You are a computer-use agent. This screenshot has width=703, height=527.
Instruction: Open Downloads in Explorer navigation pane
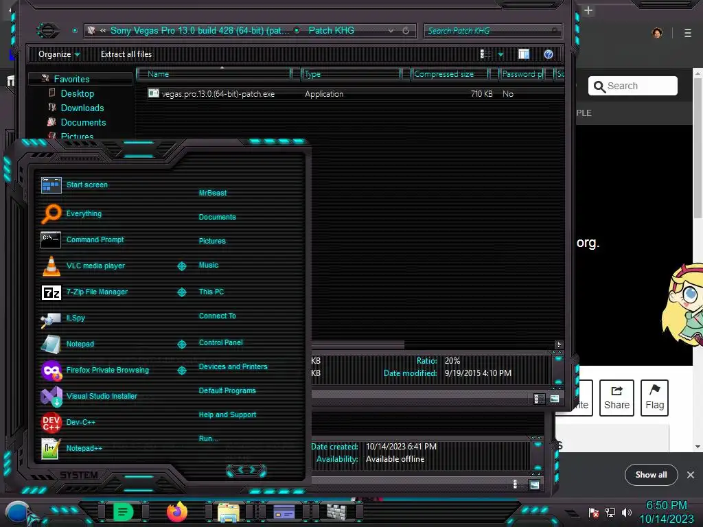click(82, 108)
